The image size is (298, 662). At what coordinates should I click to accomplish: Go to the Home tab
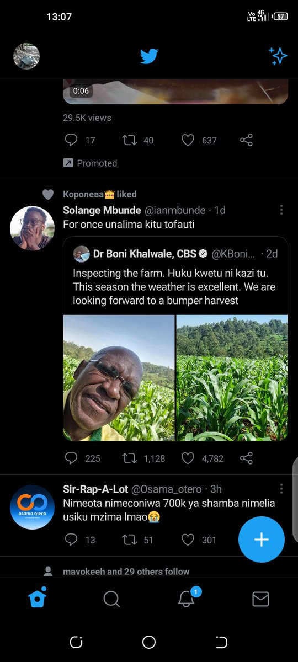[37, 598]
